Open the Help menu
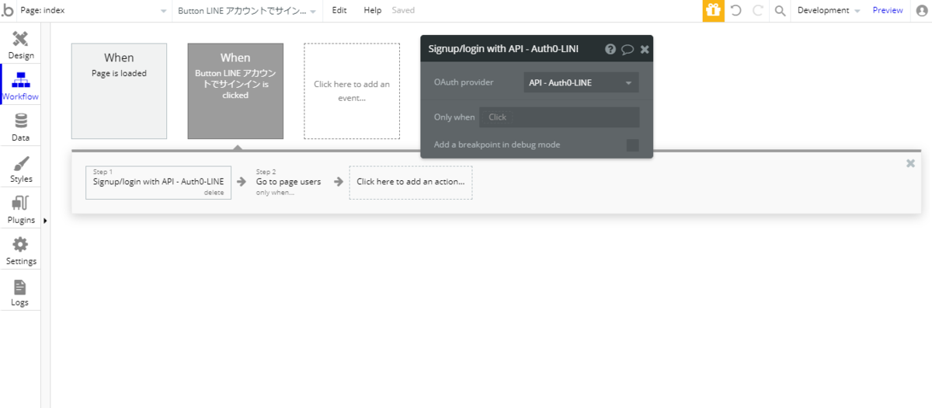The width and height of the screenshot is (932, 408). (373, 10)
